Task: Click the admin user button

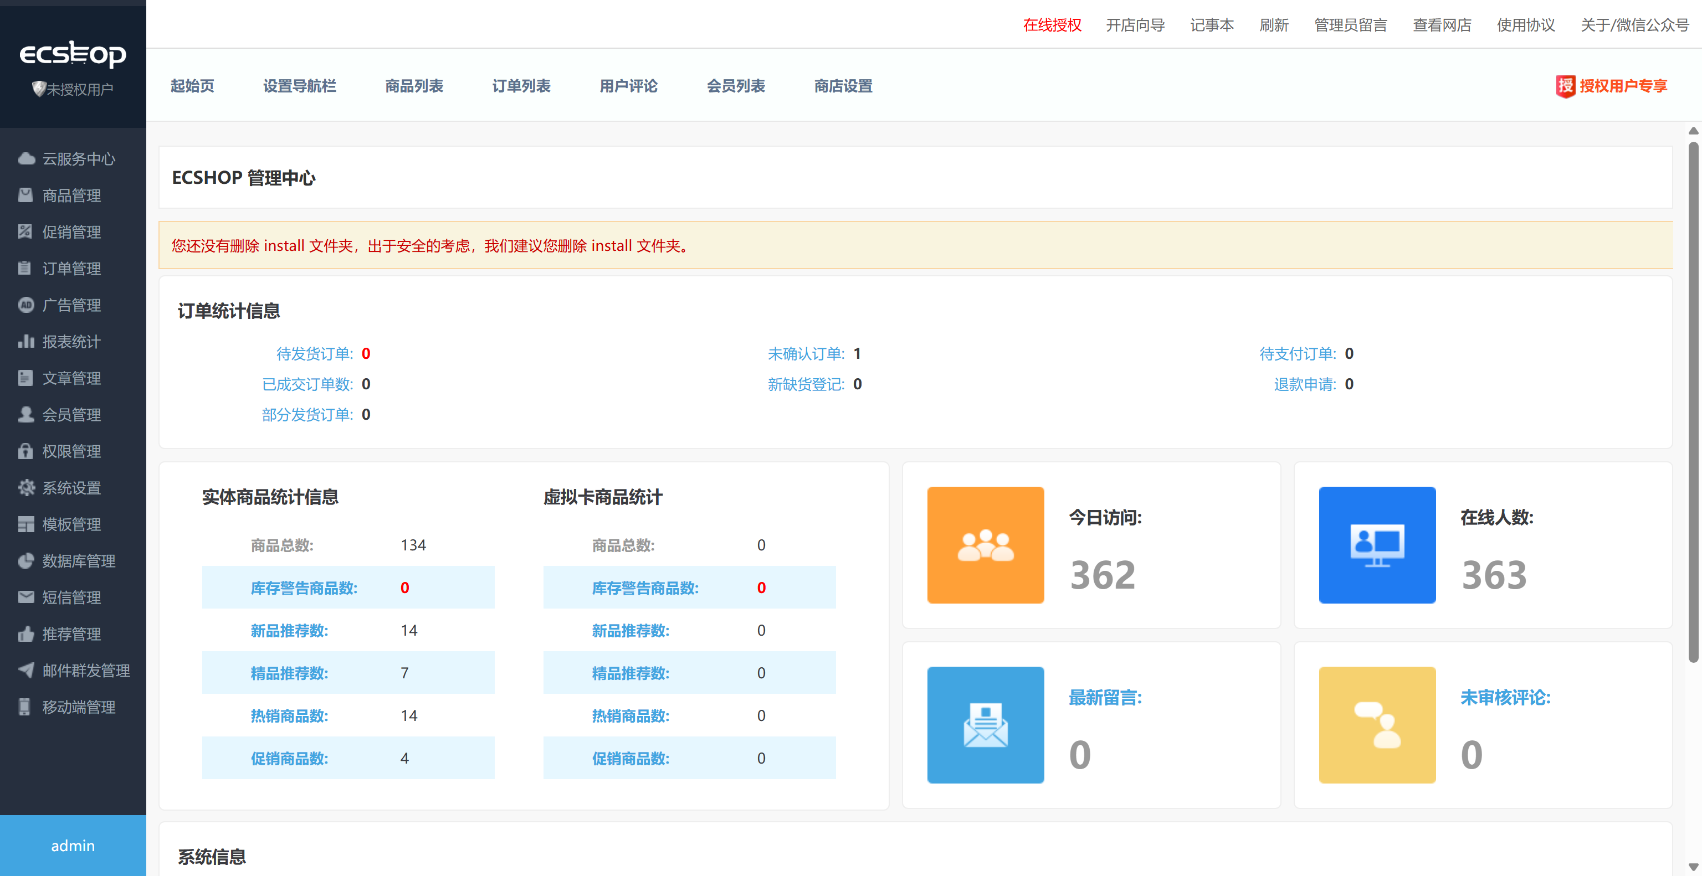Action: [73, 846]
